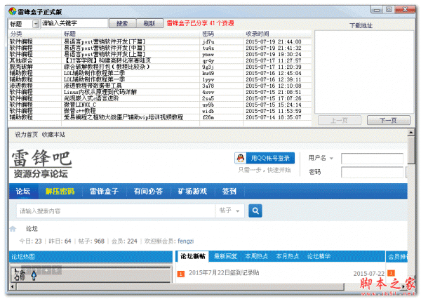Click the QQ penguin login icon
The image size is (421, 299).
click(241, 158)
